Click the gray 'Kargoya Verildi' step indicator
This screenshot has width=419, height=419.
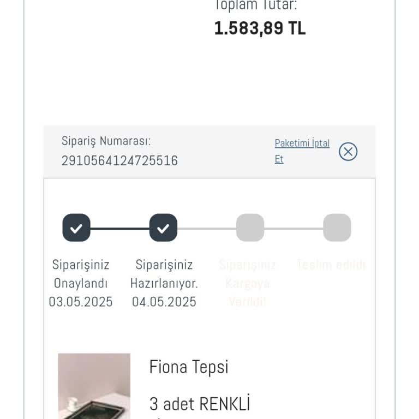pos(250,228)
